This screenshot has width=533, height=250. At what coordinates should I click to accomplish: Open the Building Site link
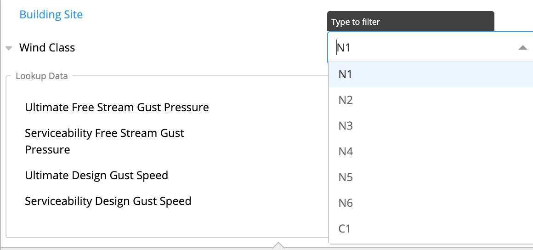tap(51, 15)
